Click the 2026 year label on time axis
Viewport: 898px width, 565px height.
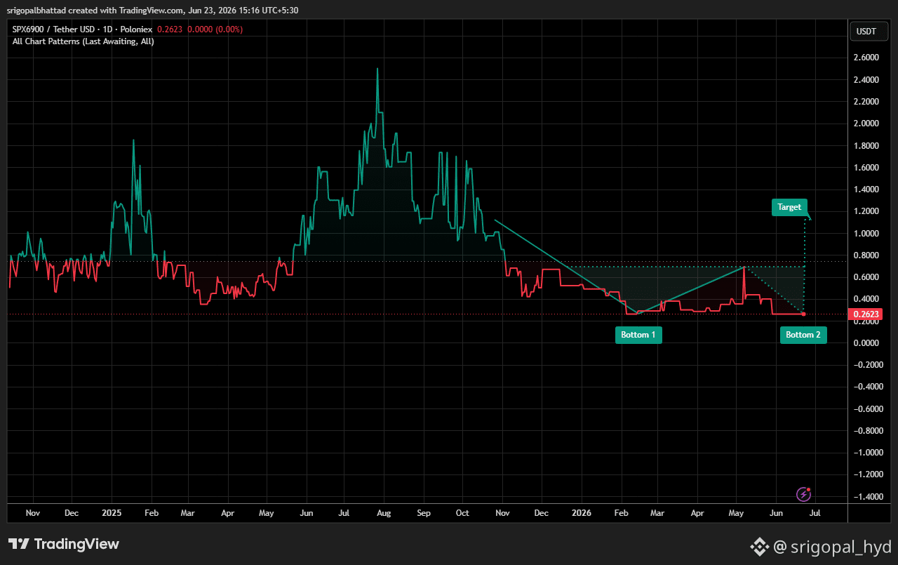pos(582,513)
